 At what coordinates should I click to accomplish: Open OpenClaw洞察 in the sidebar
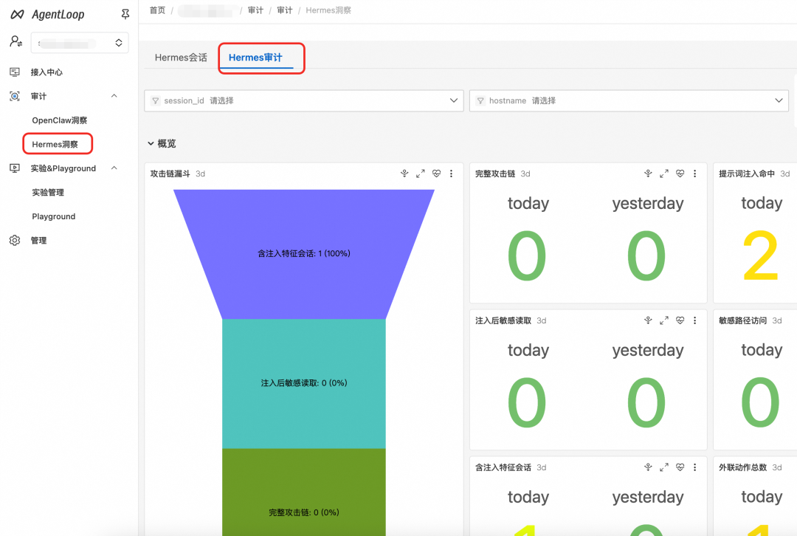click(59, 120)
